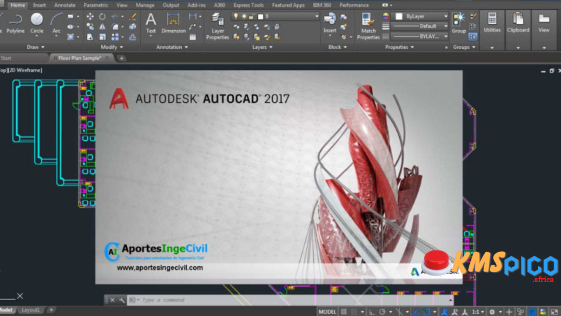
Task: Click the Match Properties tool
Action: click(368, 26)
